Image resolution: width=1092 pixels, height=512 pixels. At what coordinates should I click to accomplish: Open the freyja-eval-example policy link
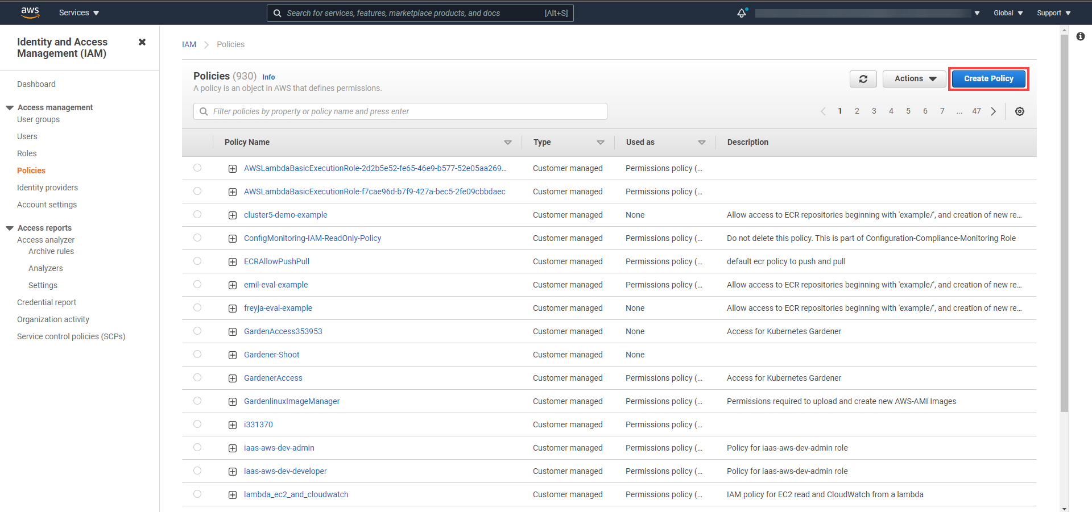pyautogui.click(x=278, y=308)
